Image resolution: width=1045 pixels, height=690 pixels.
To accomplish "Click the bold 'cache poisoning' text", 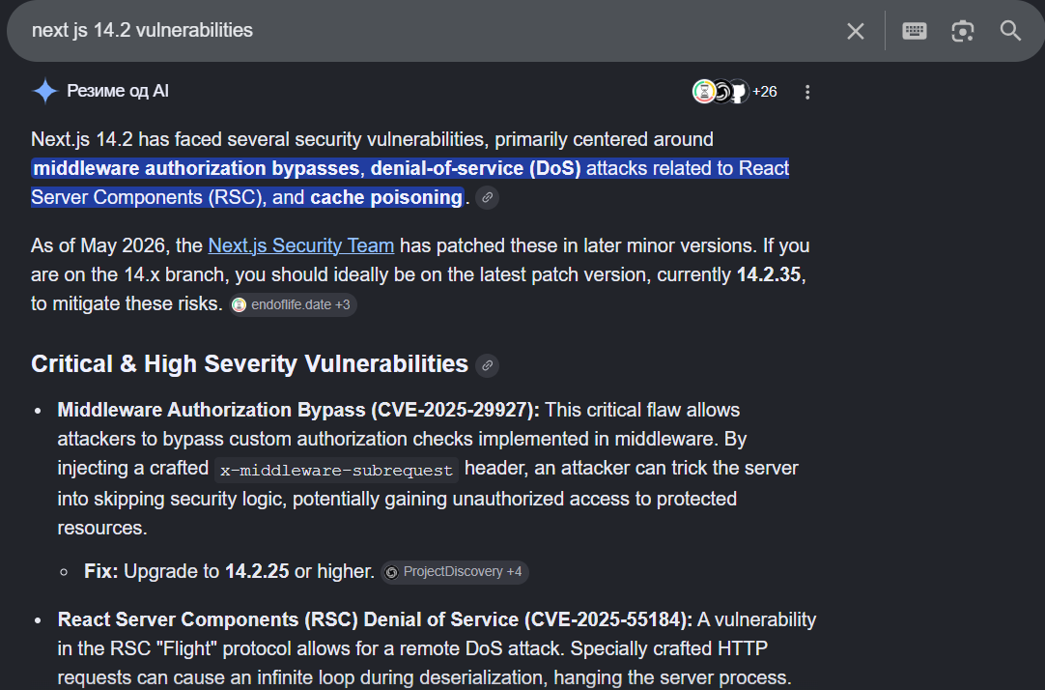I will click(x=386, y=197).
